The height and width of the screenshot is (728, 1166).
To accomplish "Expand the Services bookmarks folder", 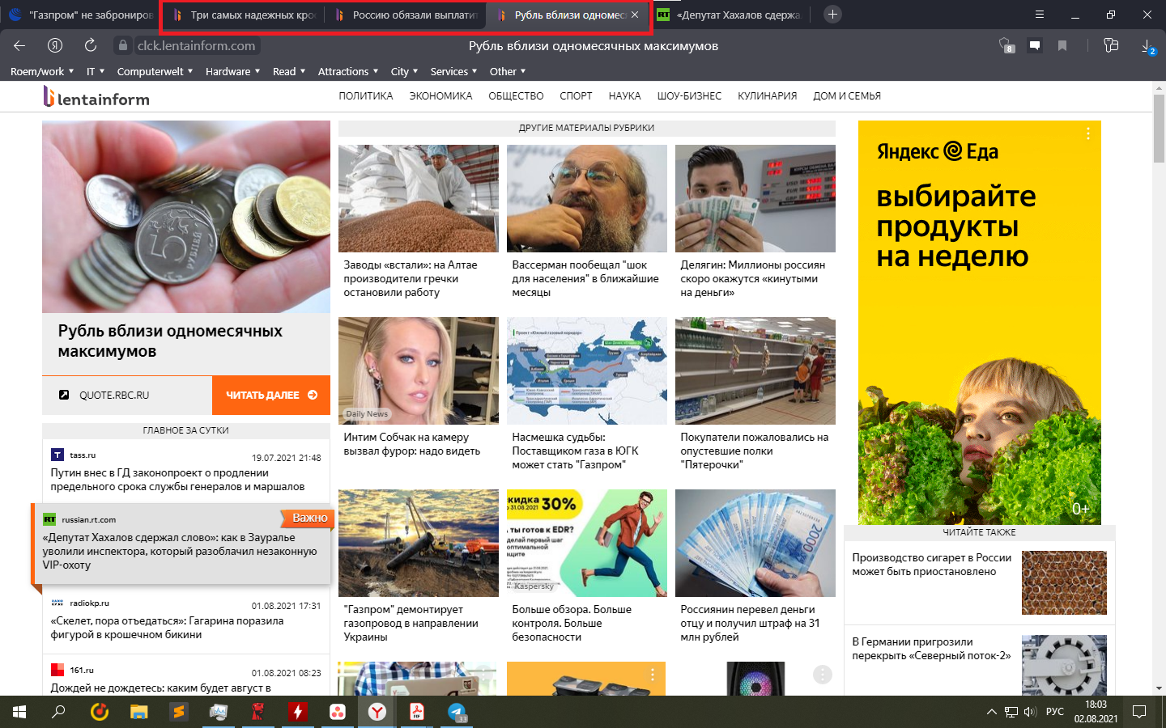I will [x=453, y=71].
